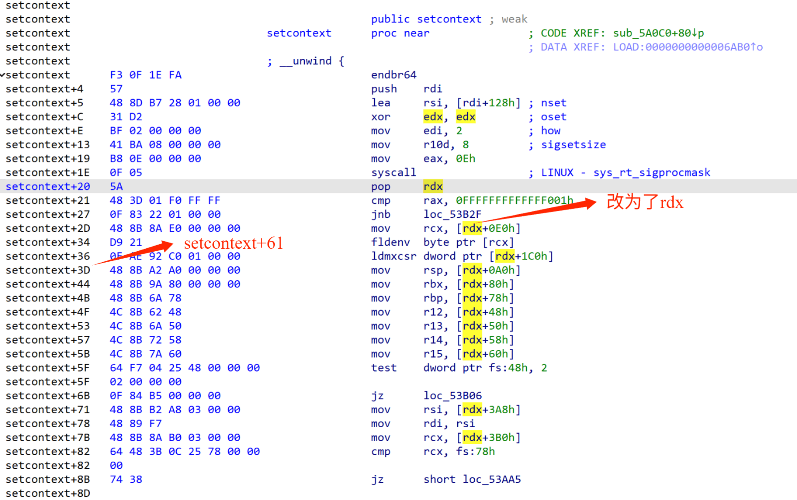The height and width of the screenshot is (500, 797).
Task: Select the syscall instruction
Action: (x=394, y=172)
